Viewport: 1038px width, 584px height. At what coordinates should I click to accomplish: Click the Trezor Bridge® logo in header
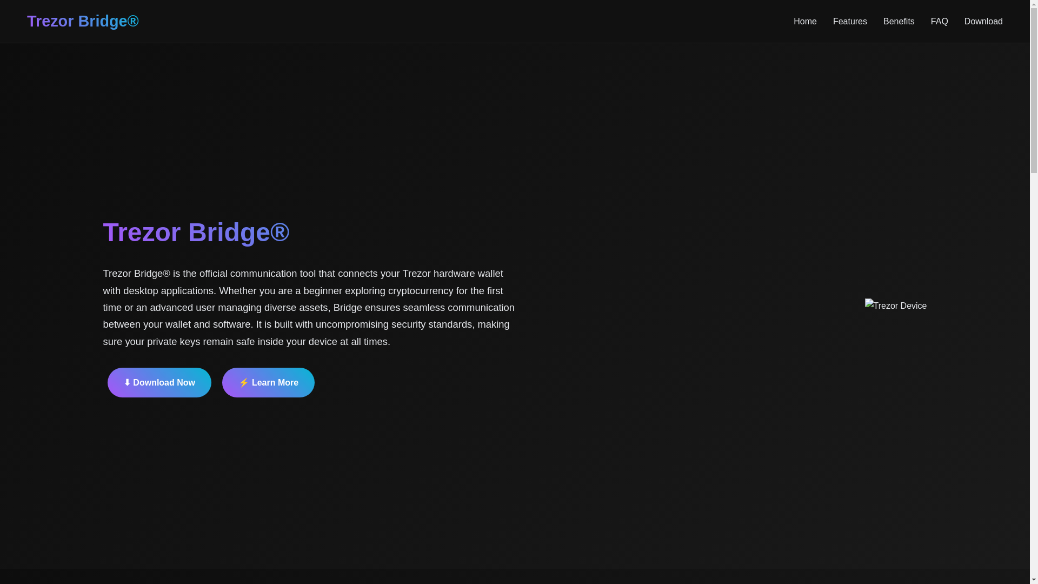[83, 21]
